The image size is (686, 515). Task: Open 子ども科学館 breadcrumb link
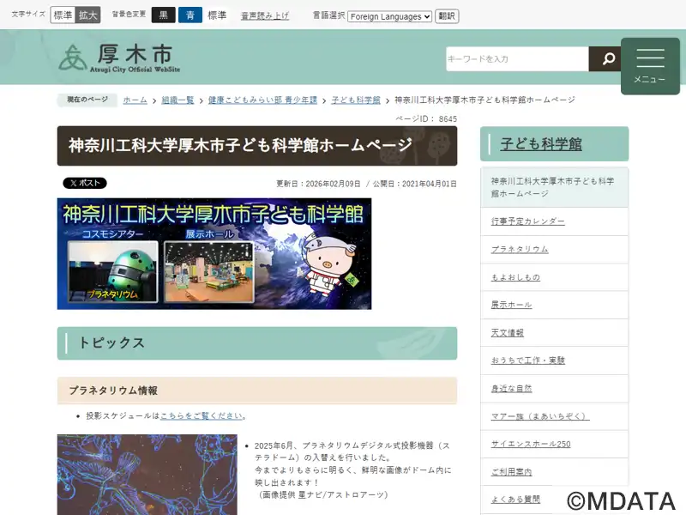(x=356, y=100)
